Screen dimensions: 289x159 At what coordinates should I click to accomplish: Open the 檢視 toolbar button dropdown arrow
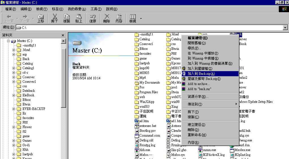pos(141,19)
